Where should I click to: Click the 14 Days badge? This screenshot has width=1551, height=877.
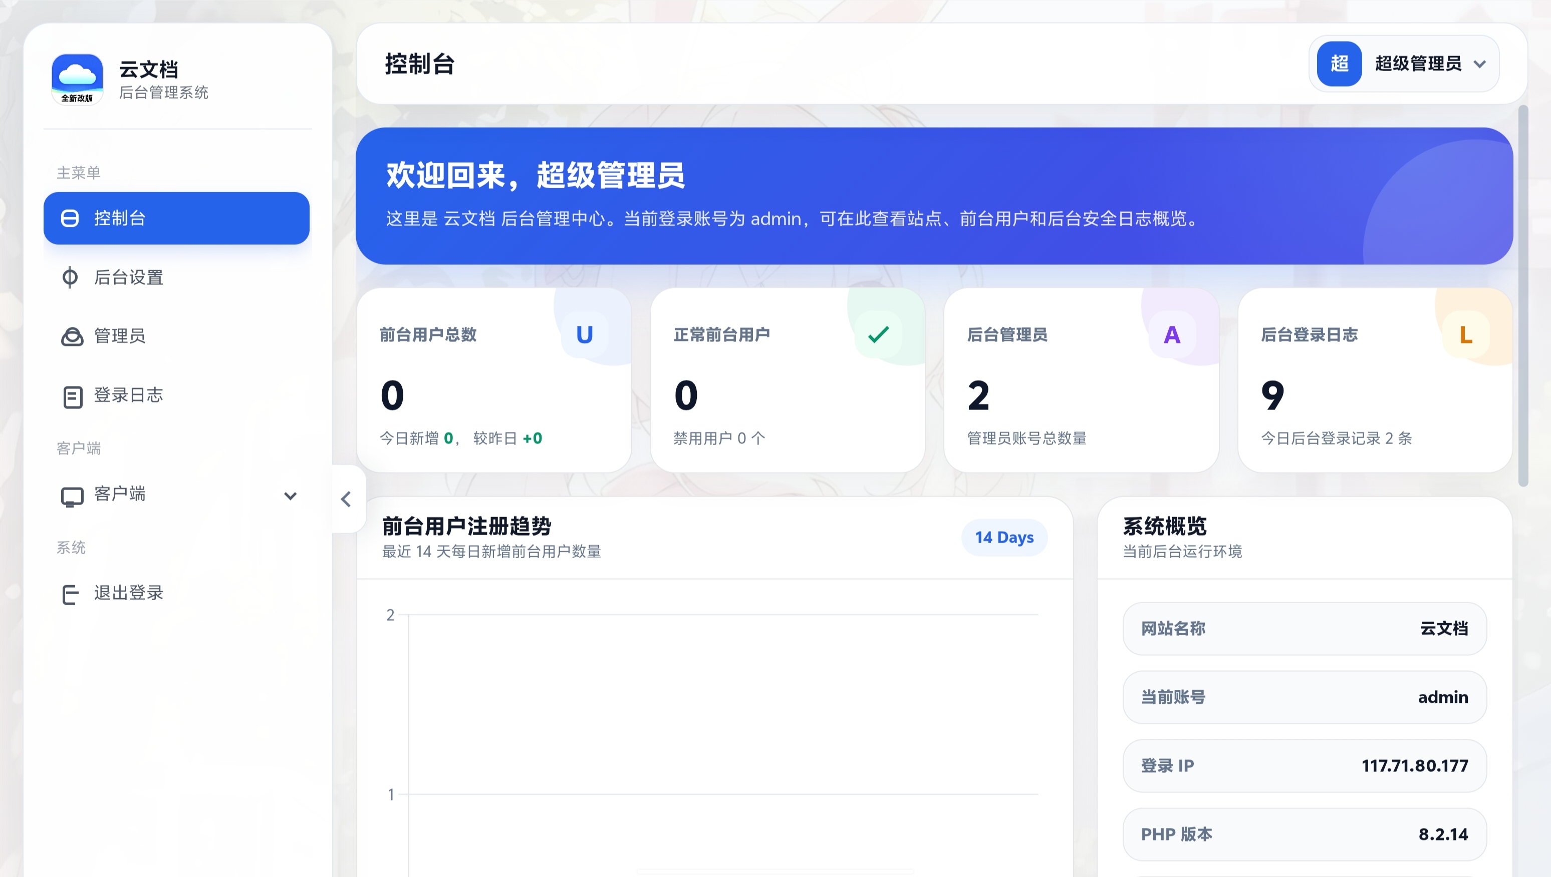pyautogui.click(x=1004, y=537)
